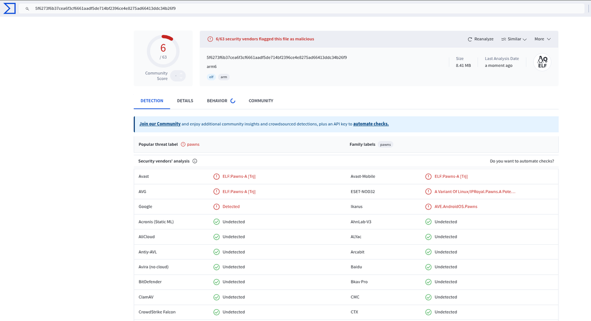Viewport: 591px width, 321px height.
Task: Select the elf tag chip
Action: 211,77
